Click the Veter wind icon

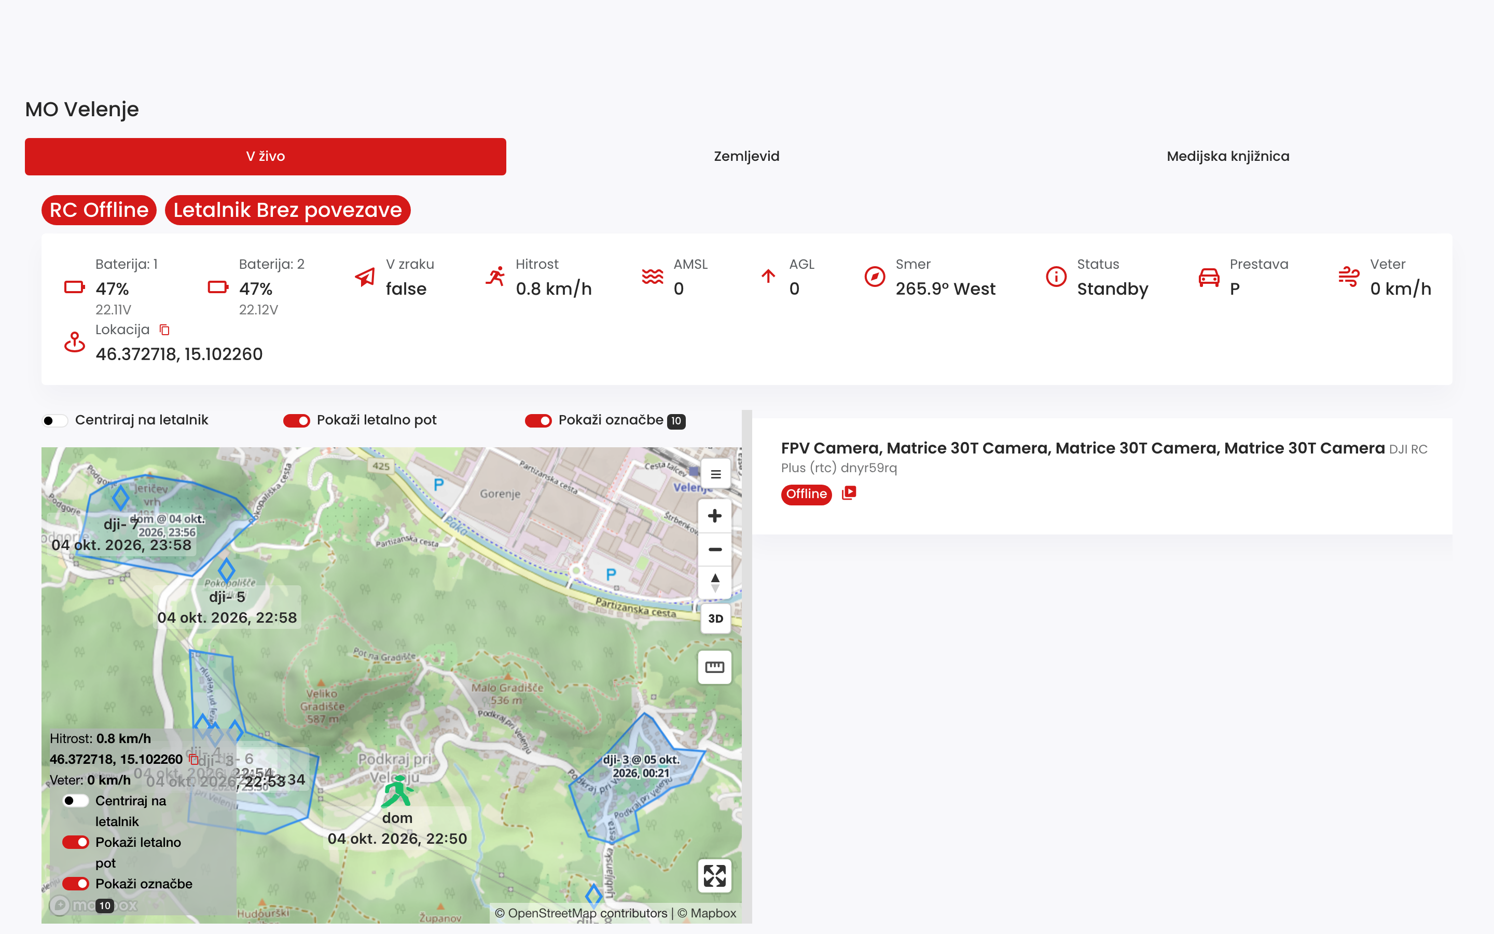(x=1349, y=276)
